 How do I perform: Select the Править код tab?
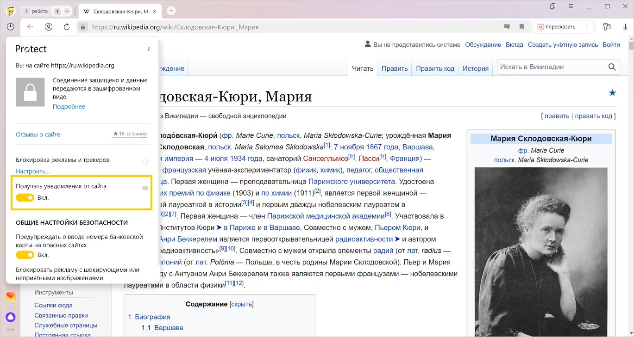[435, 68]
